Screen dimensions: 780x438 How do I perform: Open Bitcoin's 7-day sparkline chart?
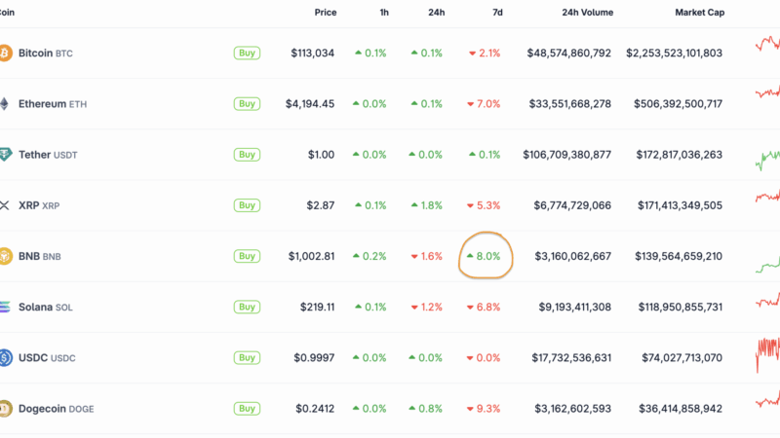point(767,44)
